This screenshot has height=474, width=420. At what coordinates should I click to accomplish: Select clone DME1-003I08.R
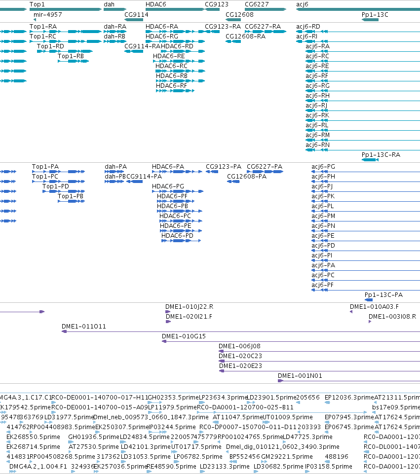[370, 322]
